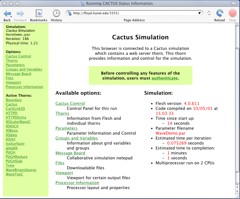Screen dimensions: 240x199
Task: Open the IsoSurfacer thorn link
Action: coord(15,144)
